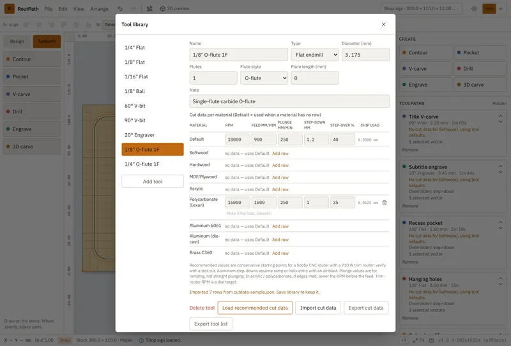Click the third align icon in the Arrange bar
511x346 pixels.
(52, 25)
